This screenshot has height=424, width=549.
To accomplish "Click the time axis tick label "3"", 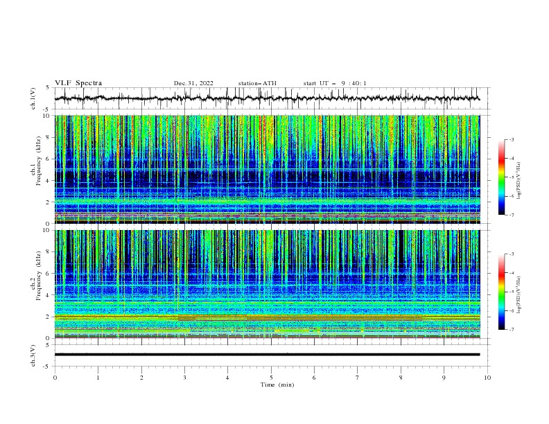I will (184, 378).
